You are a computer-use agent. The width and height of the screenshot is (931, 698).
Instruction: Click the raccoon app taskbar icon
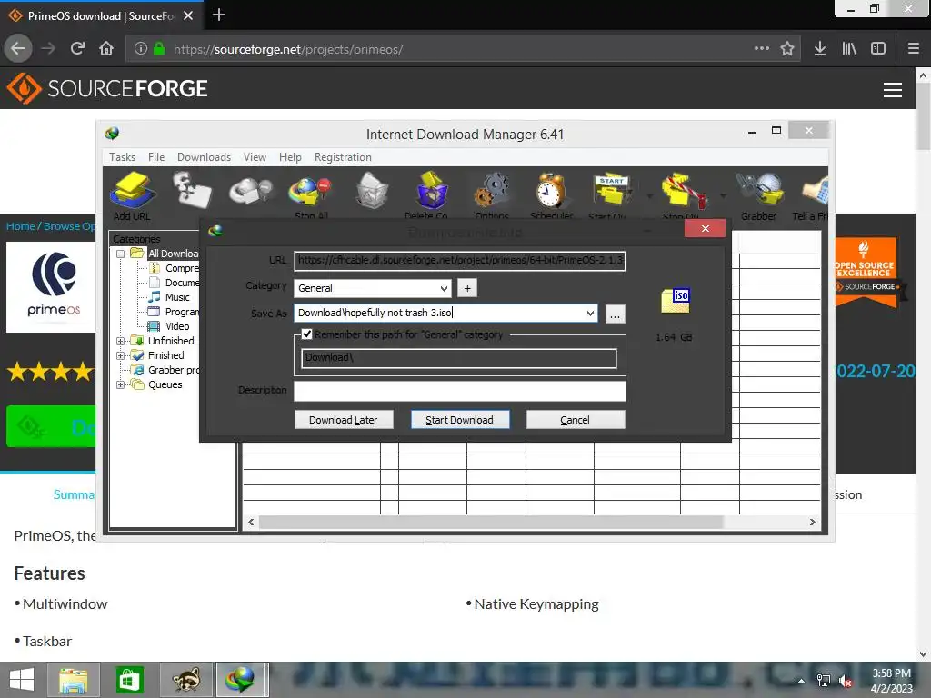186,680
